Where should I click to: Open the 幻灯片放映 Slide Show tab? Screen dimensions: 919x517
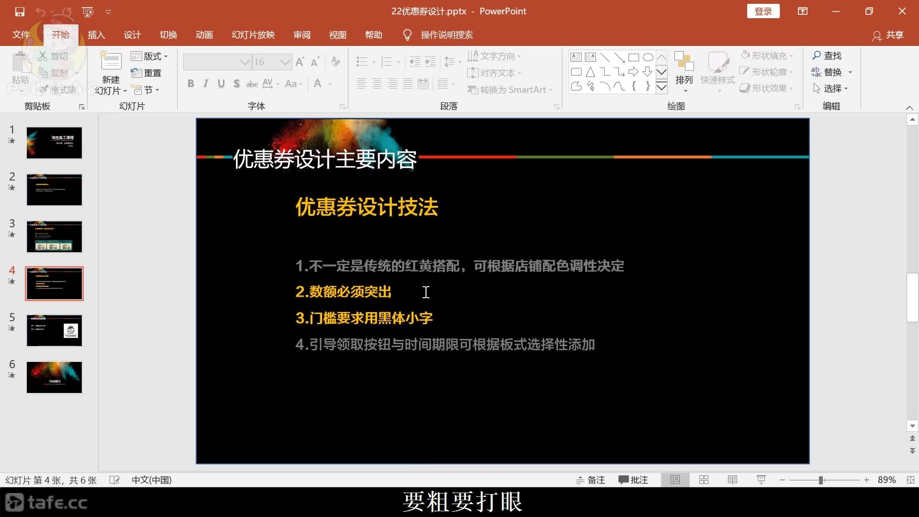click(x=253, y=35)
